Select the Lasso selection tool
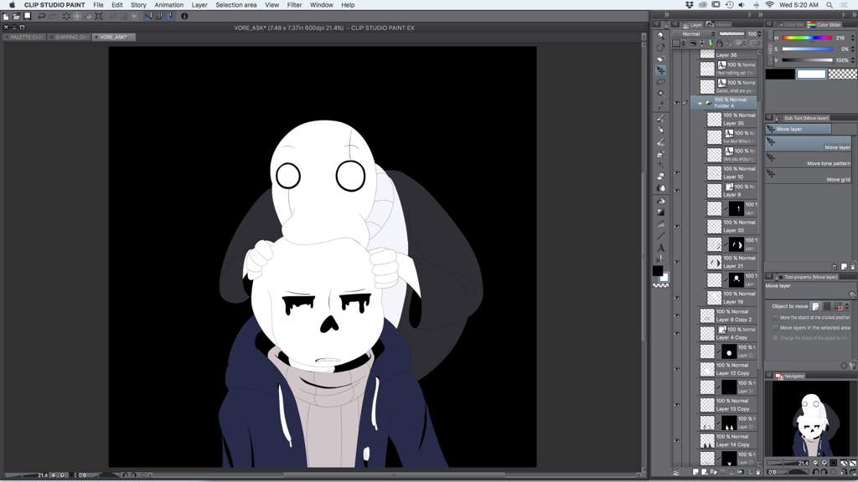The image size is (858, 482). click(x=661, y=82)
